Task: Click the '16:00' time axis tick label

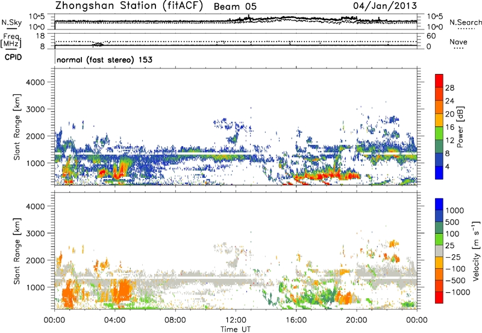Action: coord(296,320)
